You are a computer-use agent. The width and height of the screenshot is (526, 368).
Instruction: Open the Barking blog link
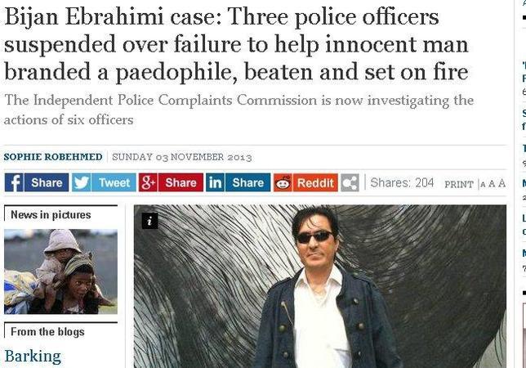(33, 357)
